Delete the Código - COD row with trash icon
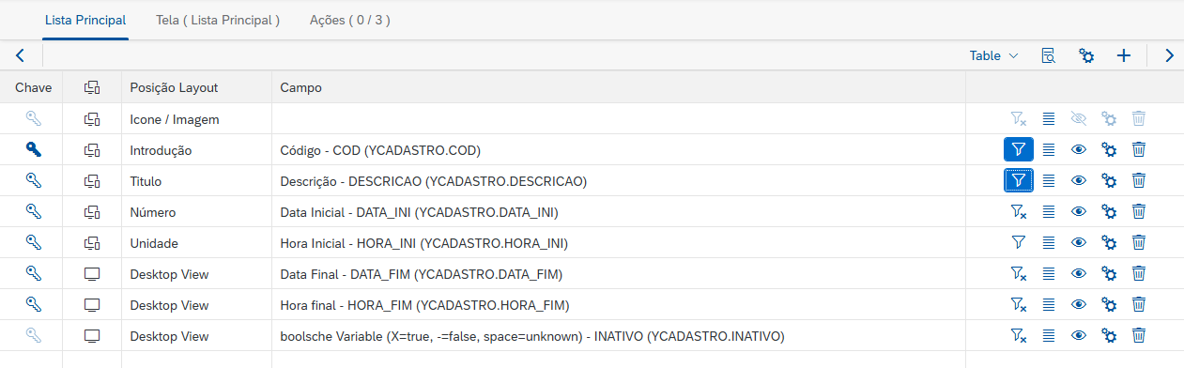This screenshot has height=368, width=1184. point(1139,149)
